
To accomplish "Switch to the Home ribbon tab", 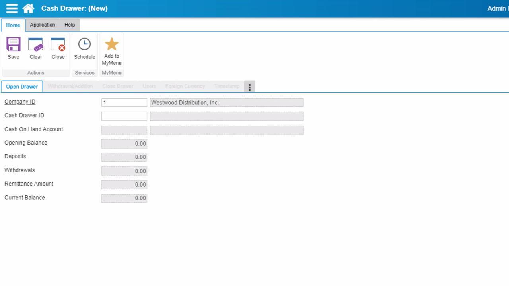I will 13,25.
